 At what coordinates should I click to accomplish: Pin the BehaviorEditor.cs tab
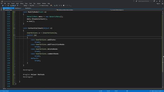pos(12,8)
